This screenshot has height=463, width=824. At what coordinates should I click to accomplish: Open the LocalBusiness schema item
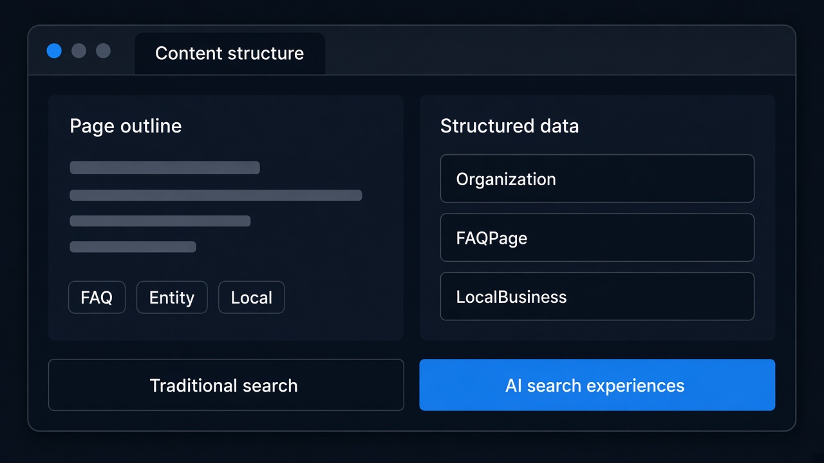pyautogui.click(x=597, y=296)
